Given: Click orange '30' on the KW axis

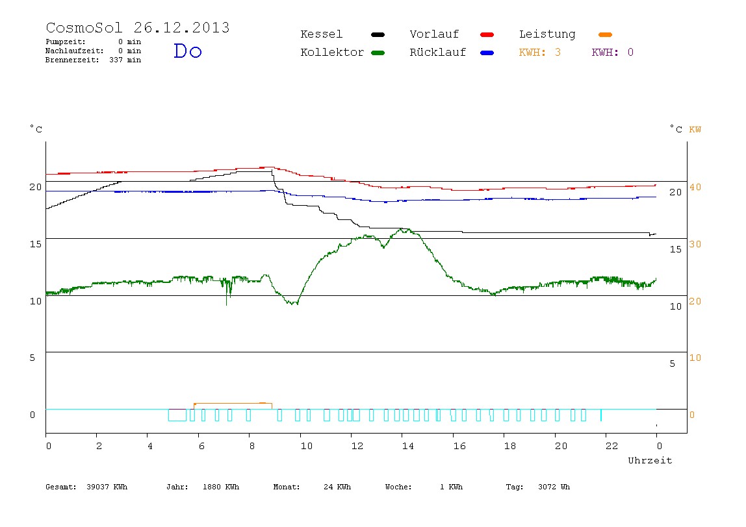Looking at the screenshot, I should pos(695,244).
